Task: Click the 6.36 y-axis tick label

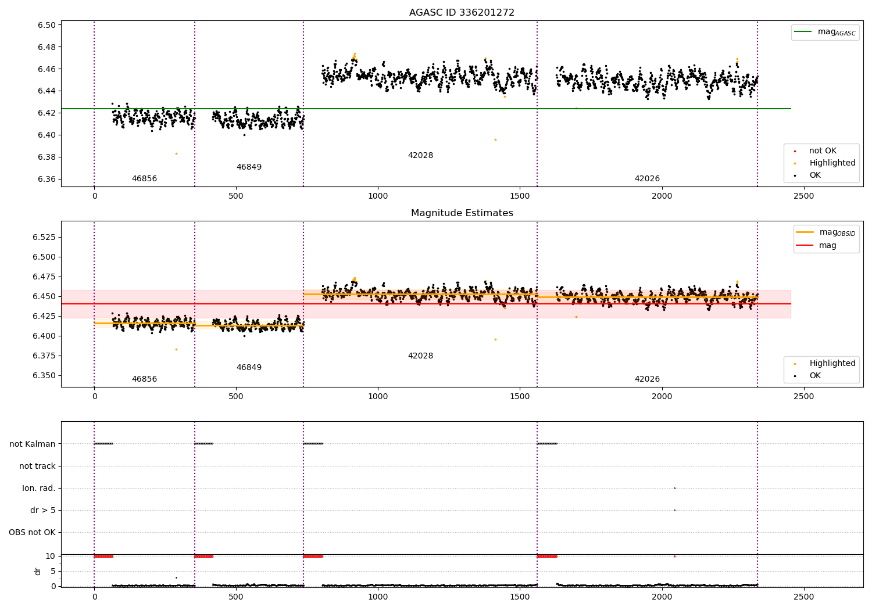Action: [x=47, y=179]
